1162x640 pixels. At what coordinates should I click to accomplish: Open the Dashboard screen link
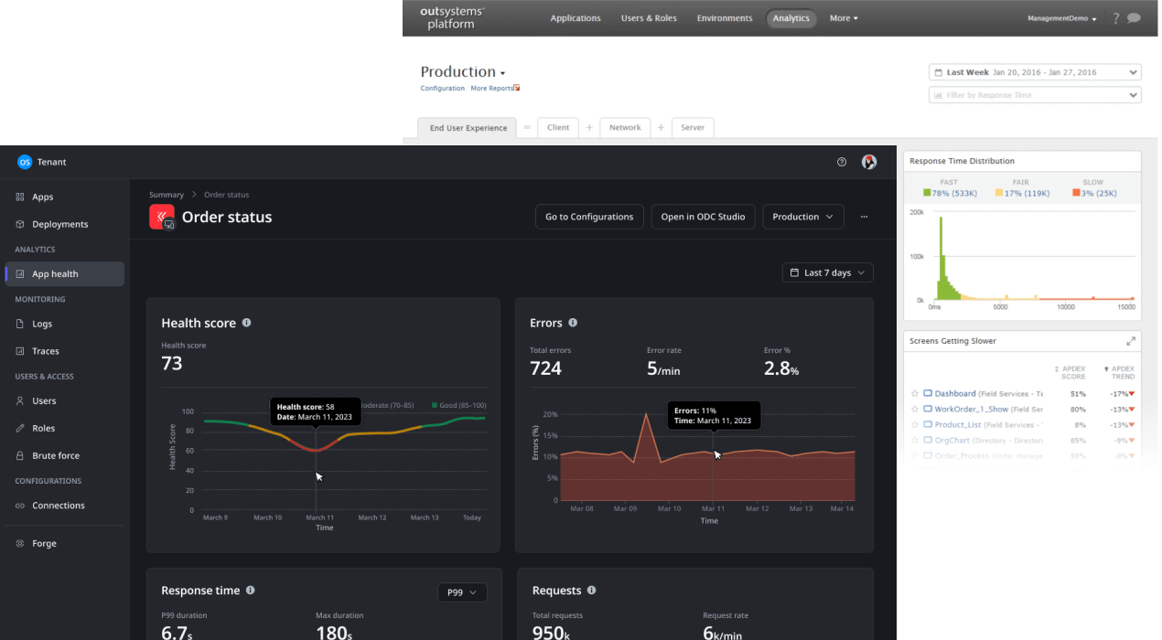[x=955, y=393]
